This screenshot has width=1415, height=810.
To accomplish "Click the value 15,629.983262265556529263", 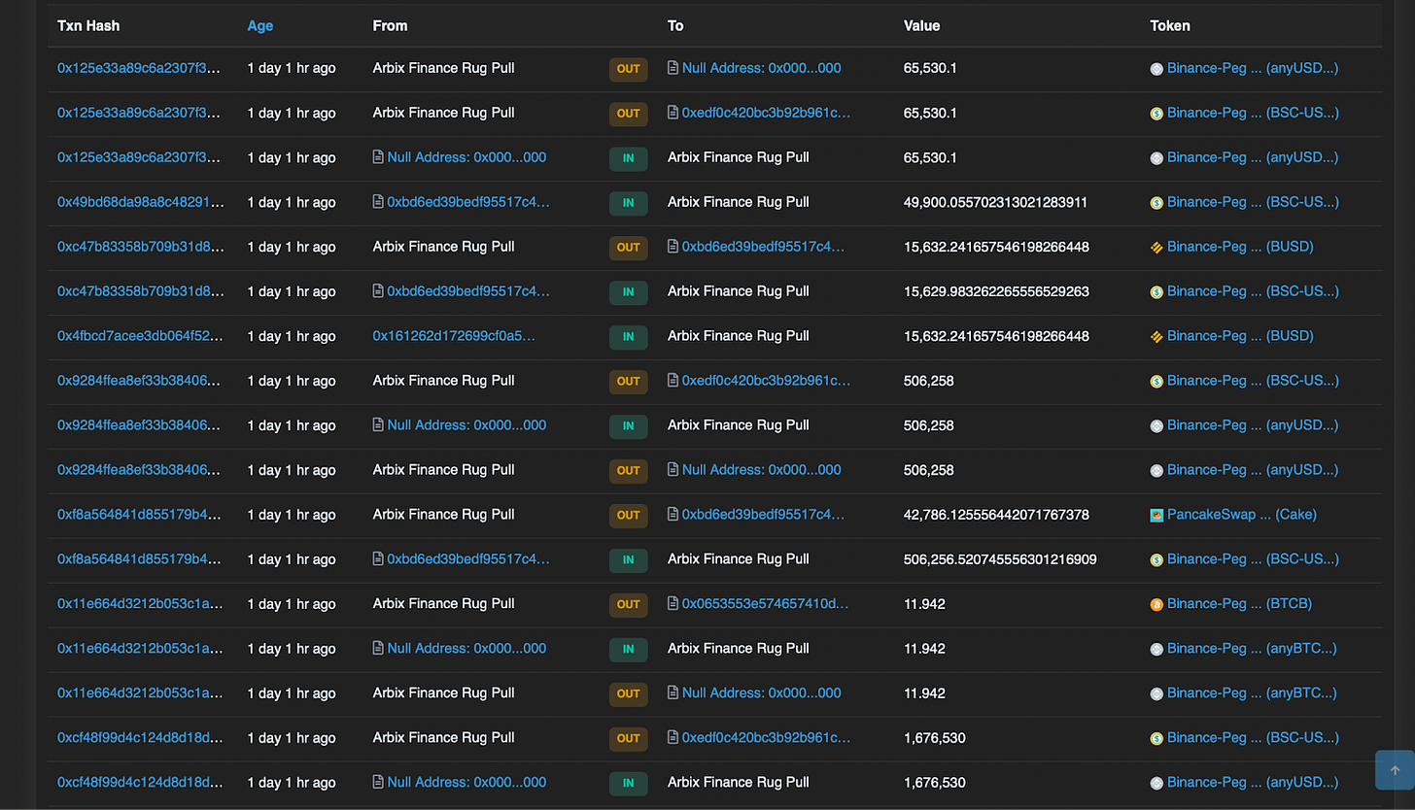I will (x=996, y=291).
